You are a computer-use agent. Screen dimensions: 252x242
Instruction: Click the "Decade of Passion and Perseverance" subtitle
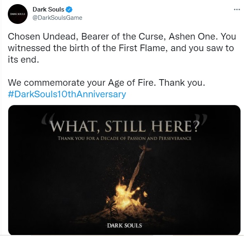(x=124, y=138)
